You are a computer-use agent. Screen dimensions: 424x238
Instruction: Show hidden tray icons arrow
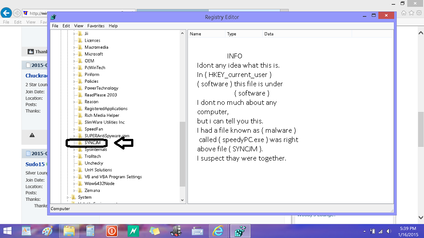[x=365, y=231]
